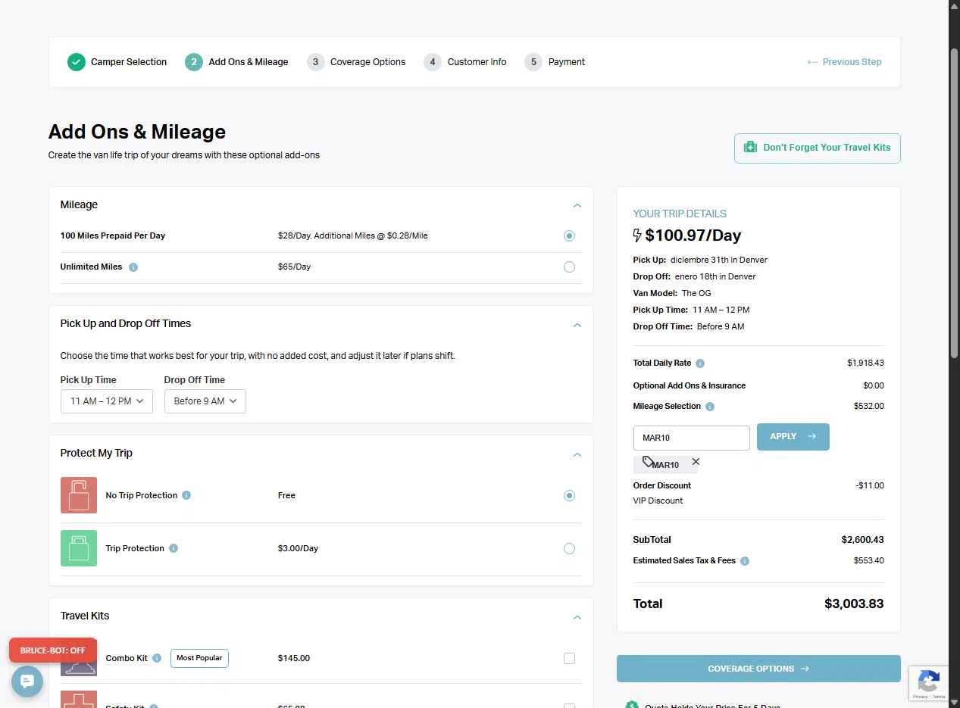Click the MAR10 applied code chip
Screen dimensions: 960x708
pos(665,464)
